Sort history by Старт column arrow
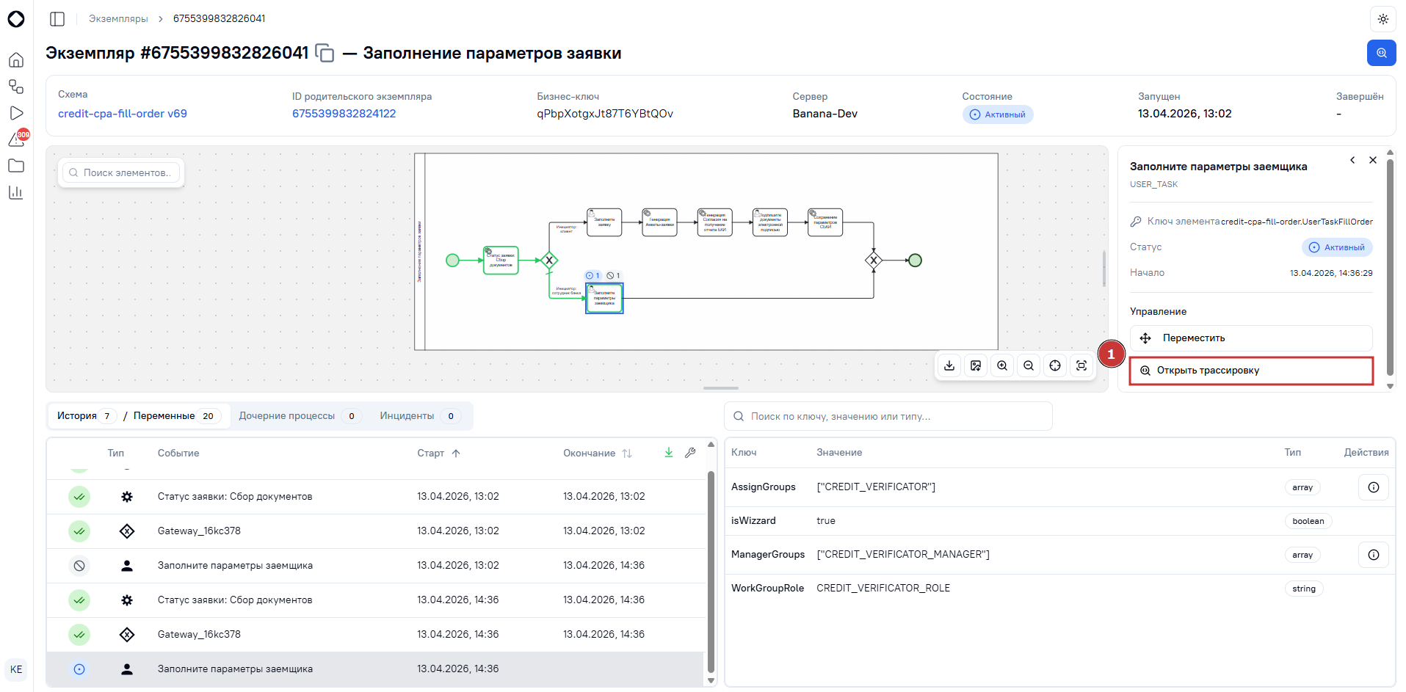 [456, 454]
